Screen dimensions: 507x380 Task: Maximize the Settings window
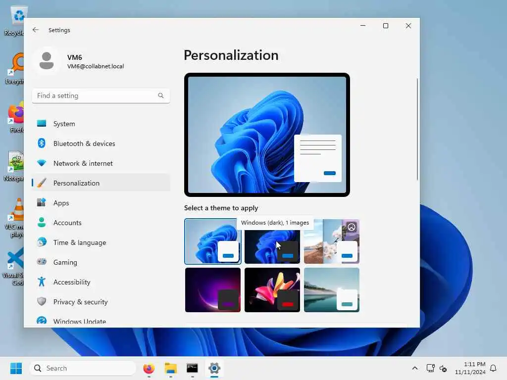[x=385, y=26]
